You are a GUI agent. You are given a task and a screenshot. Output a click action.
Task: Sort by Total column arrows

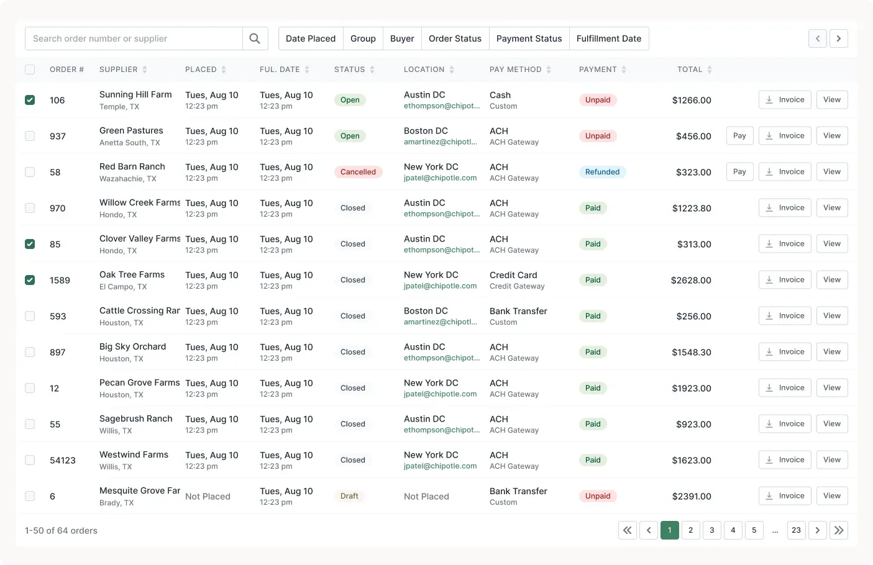point(710,70)
